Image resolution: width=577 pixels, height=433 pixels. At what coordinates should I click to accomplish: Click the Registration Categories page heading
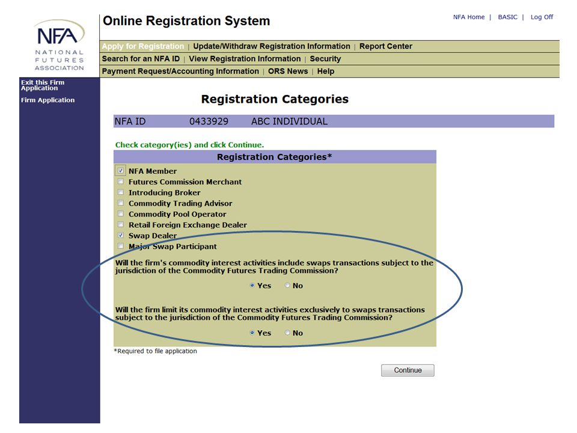(x=275, y=99)
